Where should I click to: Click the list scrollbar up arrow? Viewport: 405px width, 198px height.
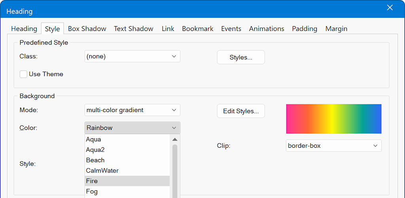tap(175, 139)
